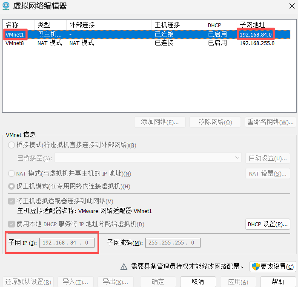Toggle 使用本地 DHCP 服务 checkbox
This screenshot has height=287, width=298.
tap(11, 224)
